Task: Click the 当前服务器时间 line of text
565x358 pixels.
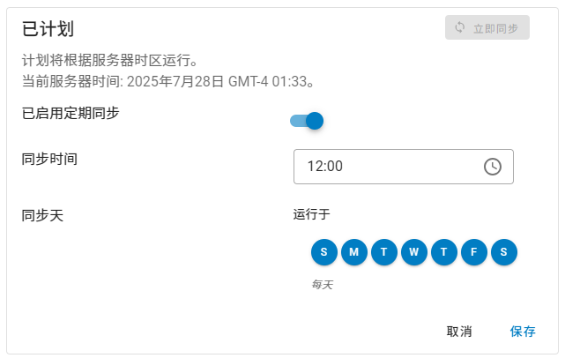Action: (x=168, y=82)
